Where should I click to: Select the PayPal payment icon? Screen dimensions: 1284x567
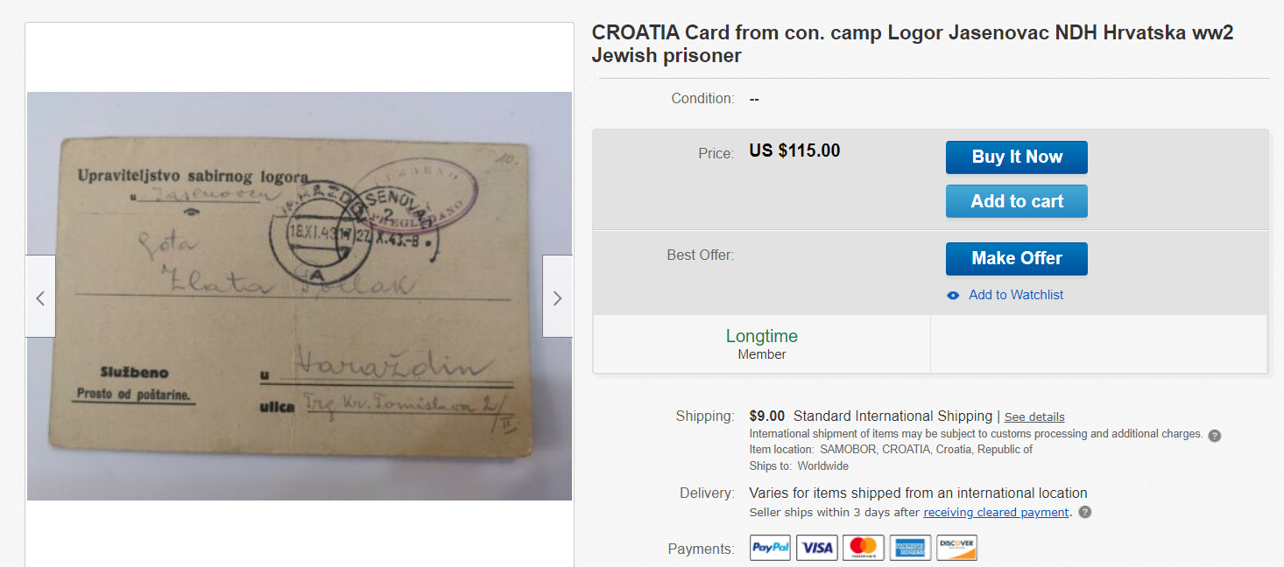click(771, 548)
